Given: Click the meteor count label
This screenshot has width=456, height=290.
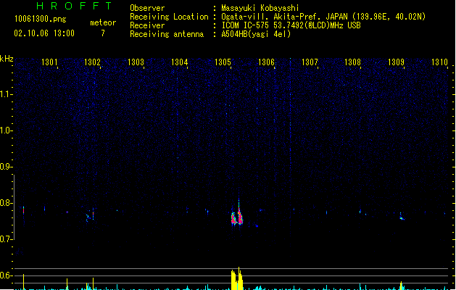Looking at the screenshot, I should (x=103, y=22).
